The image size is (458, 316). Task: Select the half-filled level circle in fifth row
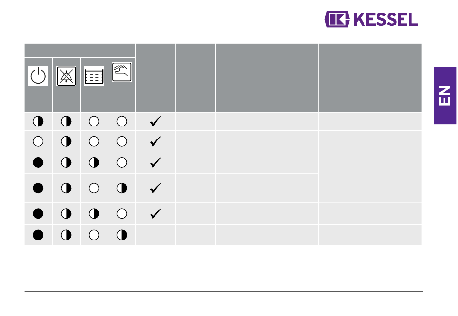94,214
